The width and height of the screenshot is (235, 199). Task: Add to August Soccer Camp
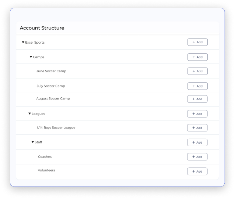click(x=197, y=99)
